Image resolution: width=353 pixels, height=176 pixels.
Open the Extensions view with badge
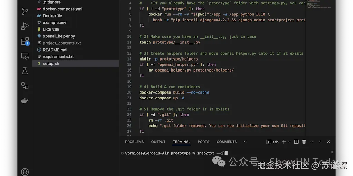[25, 41]
